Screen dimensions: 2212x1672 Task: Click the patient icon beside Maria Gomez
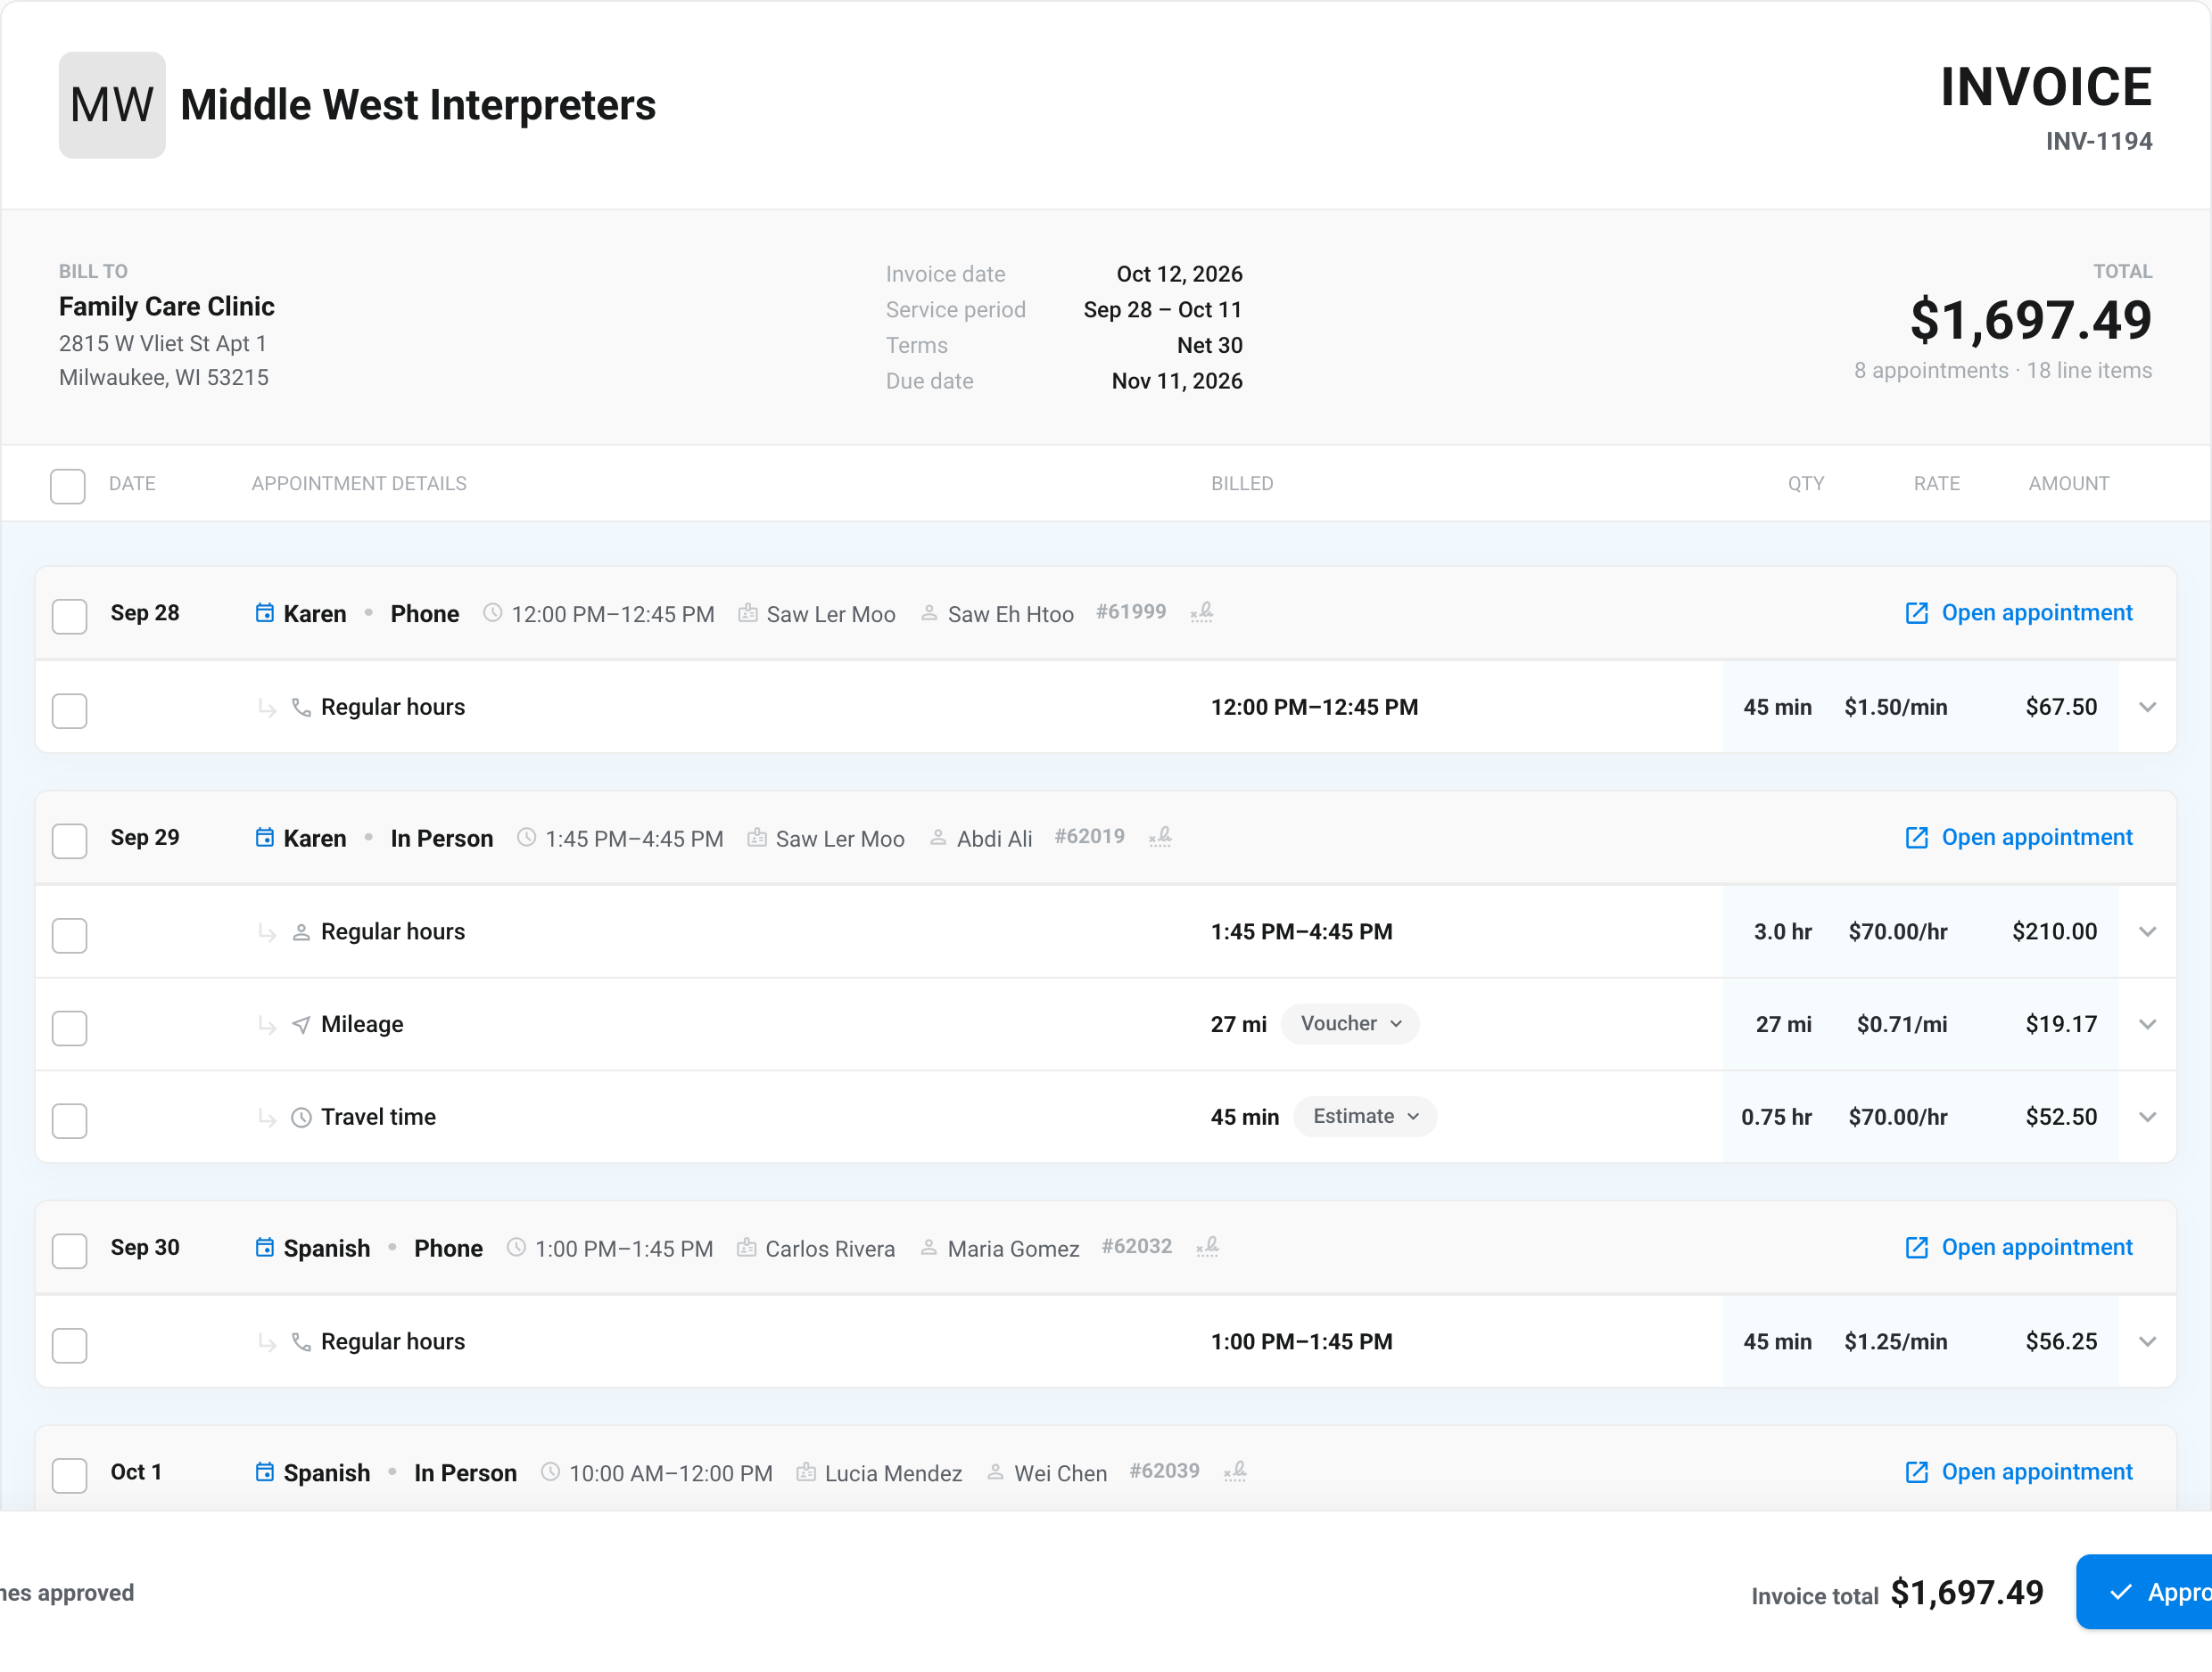coord(929,1247)
